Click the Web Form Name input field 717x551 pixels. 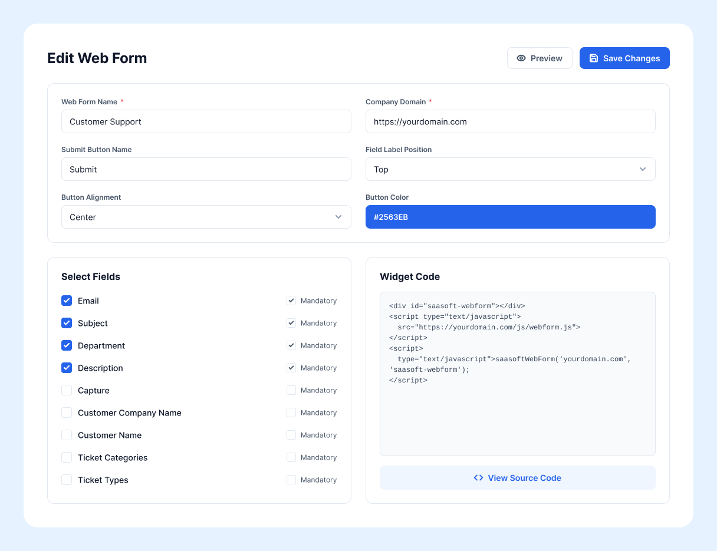206,121
